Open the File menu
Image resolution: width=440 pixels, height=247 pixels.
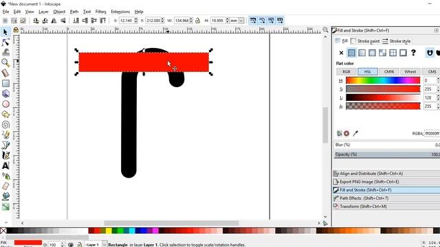[5, 12]
